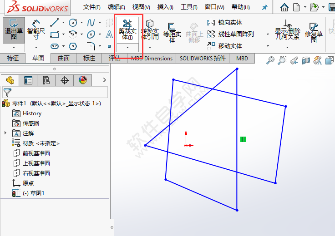Open dropdown arrow under Exit Sketch

(14, 47)
